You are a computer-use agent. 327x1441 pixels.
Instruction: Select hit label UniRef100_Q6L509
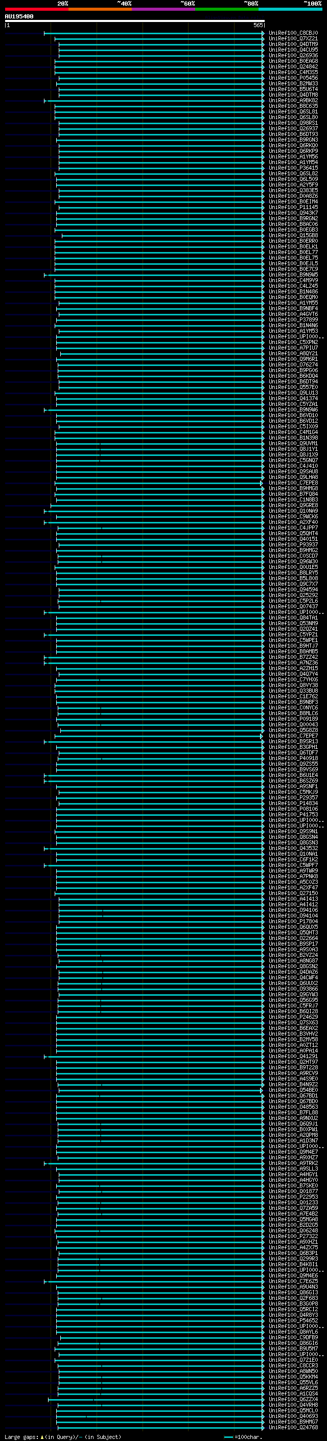(x=293, y=179)
